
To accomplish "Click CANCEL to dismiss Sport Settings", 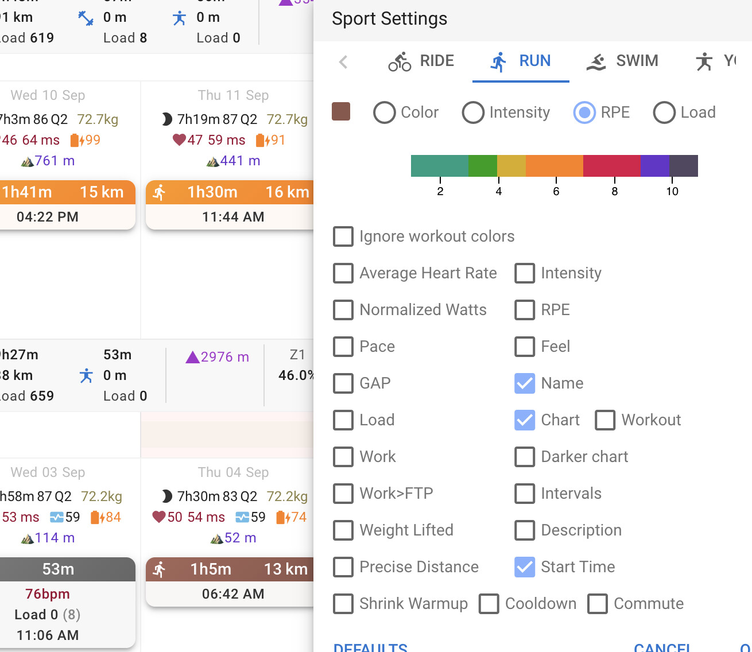I will [663, 647].
